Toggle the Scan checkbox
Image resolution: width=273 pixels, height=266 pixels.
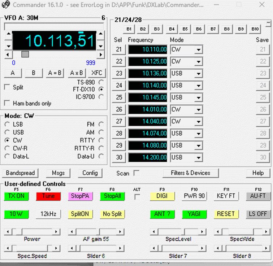(x=136, y=173)
